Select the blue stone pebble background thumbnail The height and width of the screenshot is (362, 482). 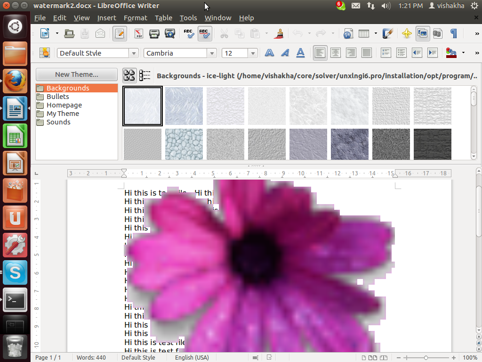point(184,144)
